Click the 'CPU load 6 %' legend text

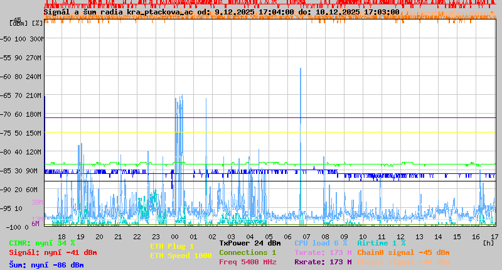pyautogui.click(x=321, y=243)
